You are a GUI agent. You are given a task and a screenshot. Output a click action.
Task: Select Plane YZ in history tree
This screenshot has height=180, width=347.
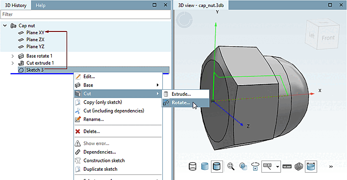[36, 47]
